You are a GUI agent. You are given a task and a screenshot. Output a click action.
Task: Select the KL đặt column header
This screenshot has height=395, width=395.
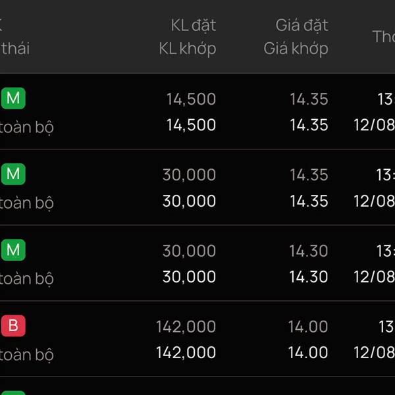point(193,26)
